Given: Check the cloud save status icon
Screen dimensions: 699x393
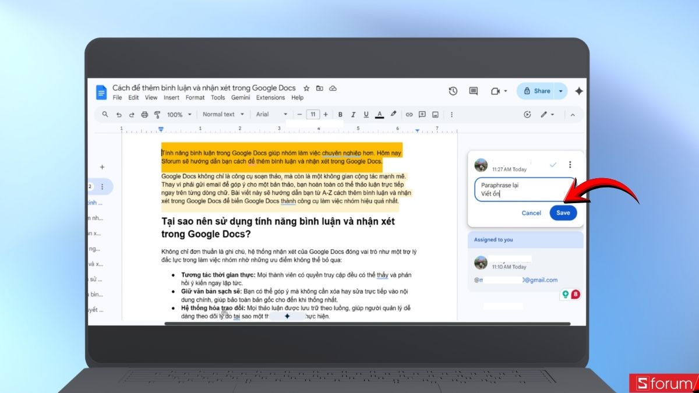Looking at the screenshot, I should pos(333,88).
